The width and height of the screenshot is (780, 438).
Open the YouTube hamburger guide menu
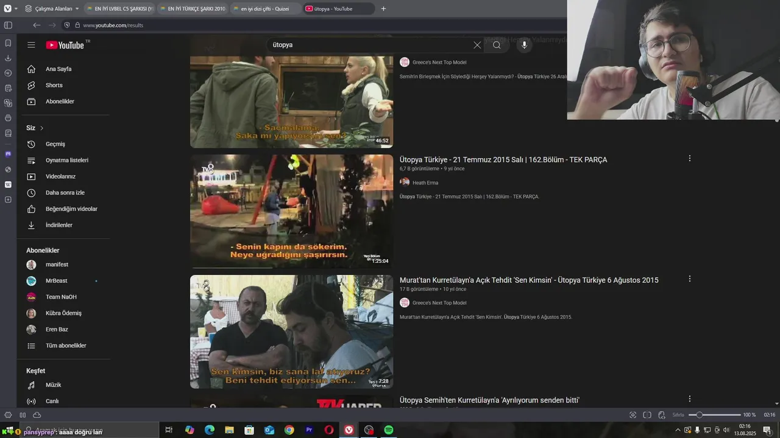coord(31,45)
